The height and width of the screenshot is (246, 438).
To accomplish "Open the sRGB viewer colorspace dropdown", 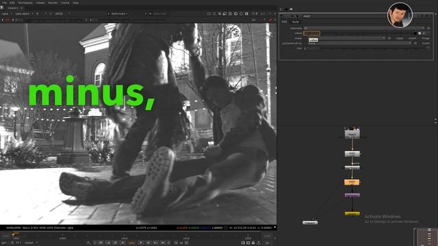I will [x=62, y=14].
